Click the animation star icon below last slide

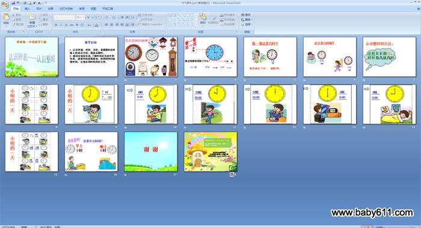click(x=232, y=175)
